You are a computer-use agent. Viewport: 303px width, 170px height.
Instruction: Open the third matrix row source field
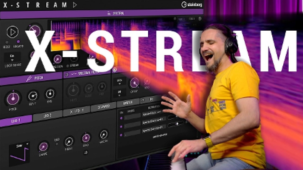(132, 133)
